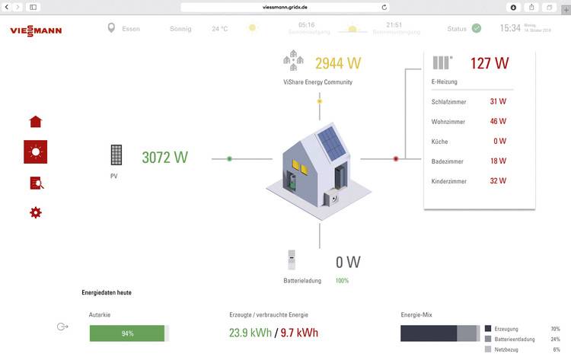Select the Wohnzimmer heating row
The height and width of the screenshot is (357, 571).
(x=478, y=121)
